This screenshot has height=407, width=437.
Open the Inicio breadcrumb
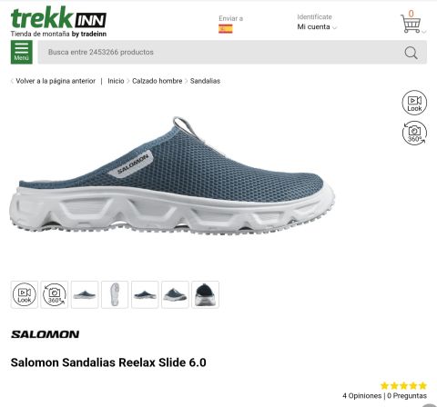click(x=116, y=81)
